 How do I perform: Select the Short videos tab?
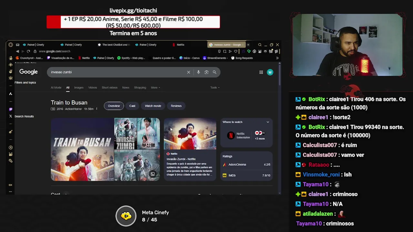tap(110, 88)
